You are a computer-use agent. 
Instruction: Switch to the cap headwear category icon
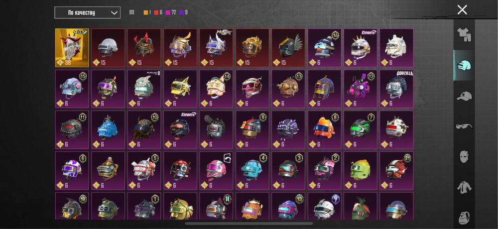coord(464,96)
